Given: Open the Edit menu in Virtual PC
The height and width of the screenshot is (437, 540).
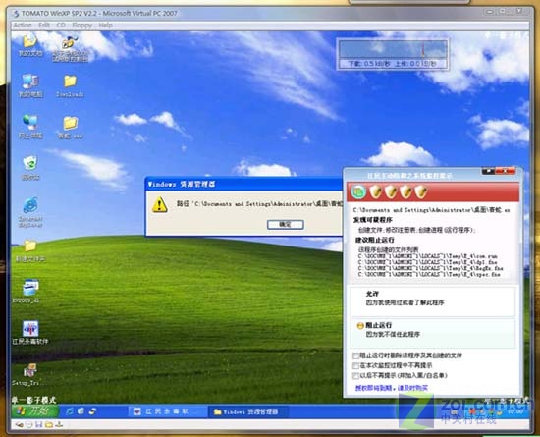Looking at the screenshot, I should click(44, 26).
